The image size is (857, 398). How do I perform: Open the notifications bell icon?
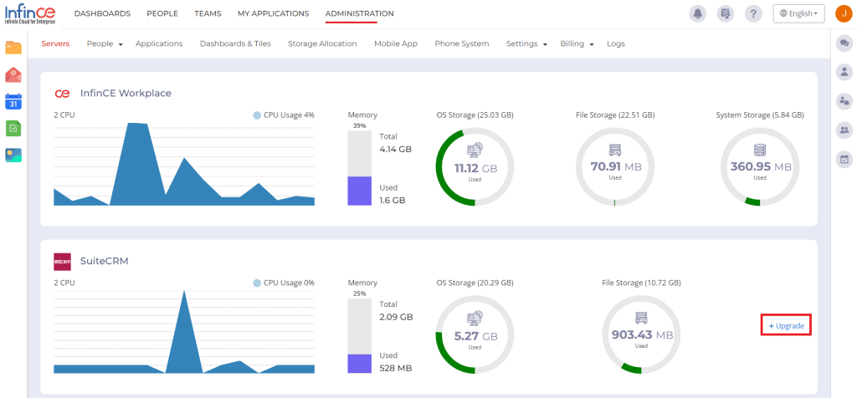[x=697, y=13]
